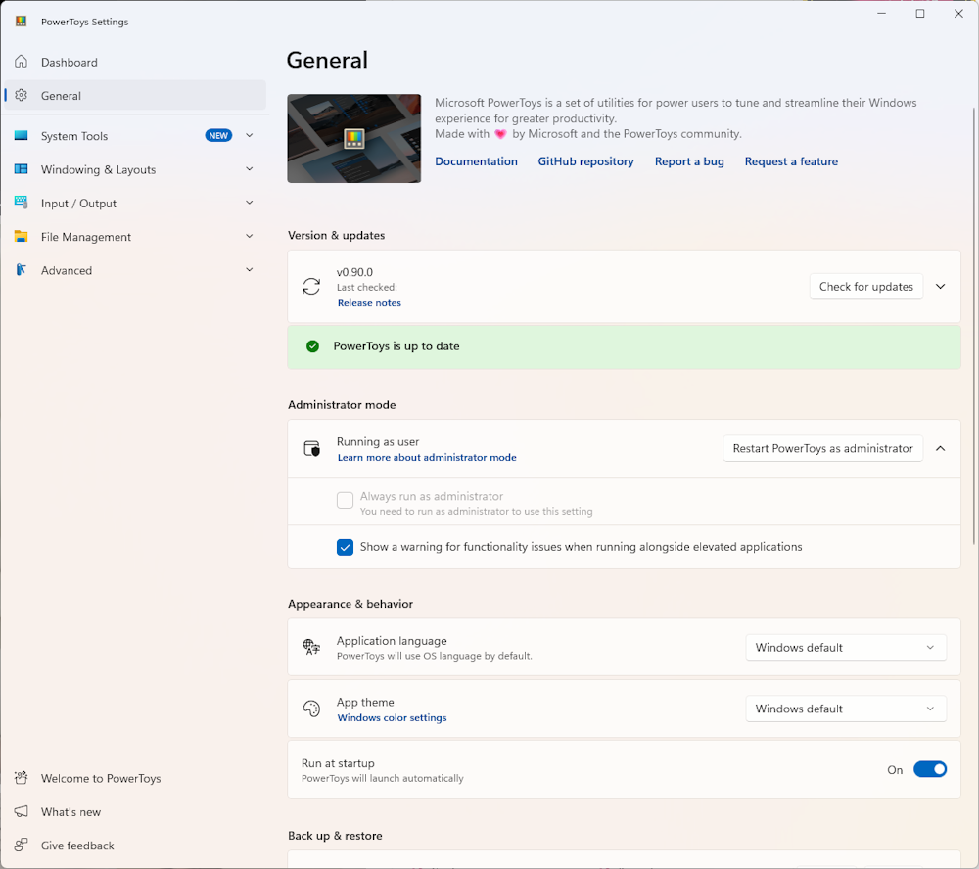This screenshot has height=869, width=979.
Task: Open System Tools category
Action: click(x=135, y=135)
